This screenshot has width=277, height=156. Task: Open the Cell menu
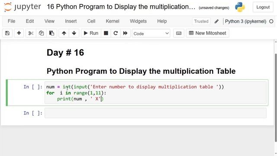pyautogui.click(x=91, y=21)
